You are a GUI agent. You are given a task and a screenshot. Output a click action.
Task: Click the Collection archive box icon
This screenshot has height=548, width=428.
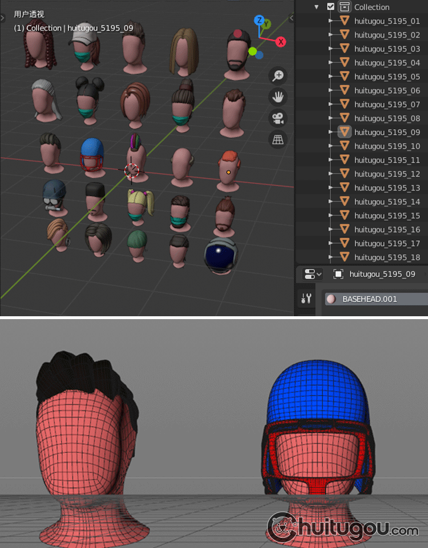pos(345,7)
